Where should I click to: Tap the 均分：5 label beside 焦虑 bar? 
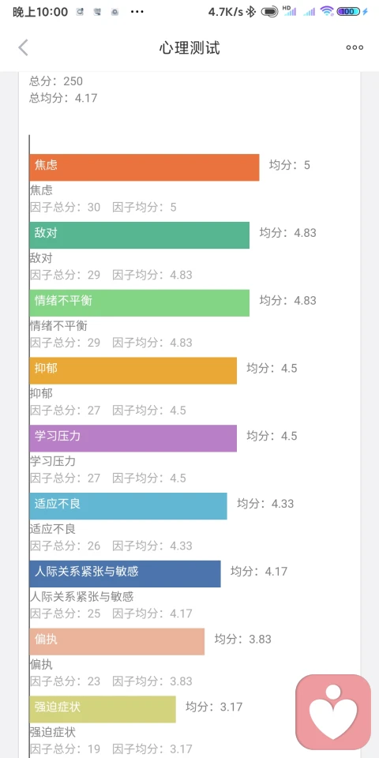click(290, 165)
